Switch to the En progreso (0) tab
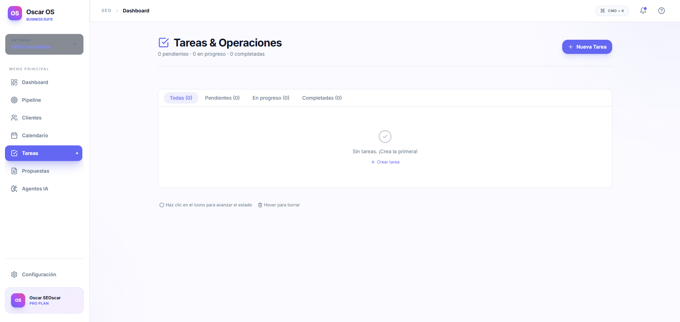The image size is (680, 322). click(271, 98)
